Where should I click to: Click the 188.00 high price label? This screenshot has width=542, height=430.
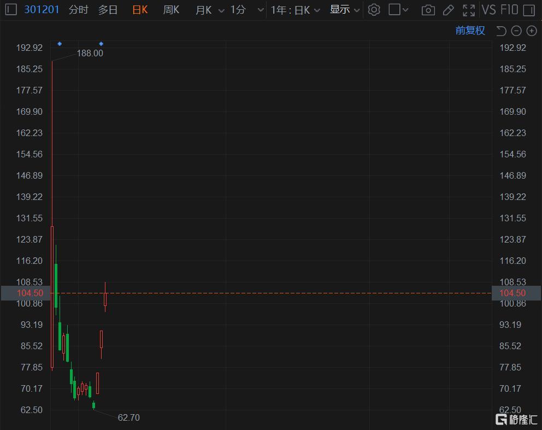[x=90, y=53]
